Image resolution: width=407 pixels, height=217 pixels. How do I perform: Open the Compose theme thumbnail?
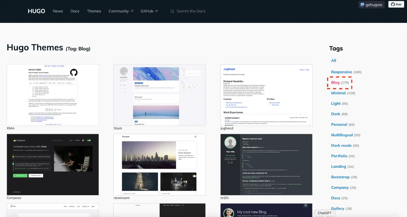[53, 164]
